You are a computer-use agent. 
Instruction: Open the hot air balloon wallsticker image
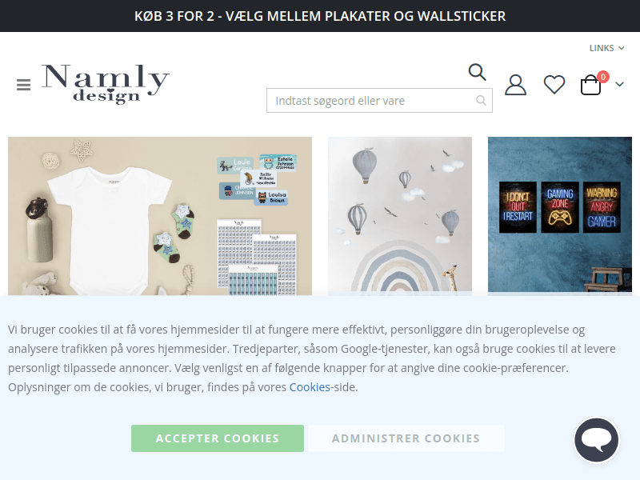pos(400,216)
